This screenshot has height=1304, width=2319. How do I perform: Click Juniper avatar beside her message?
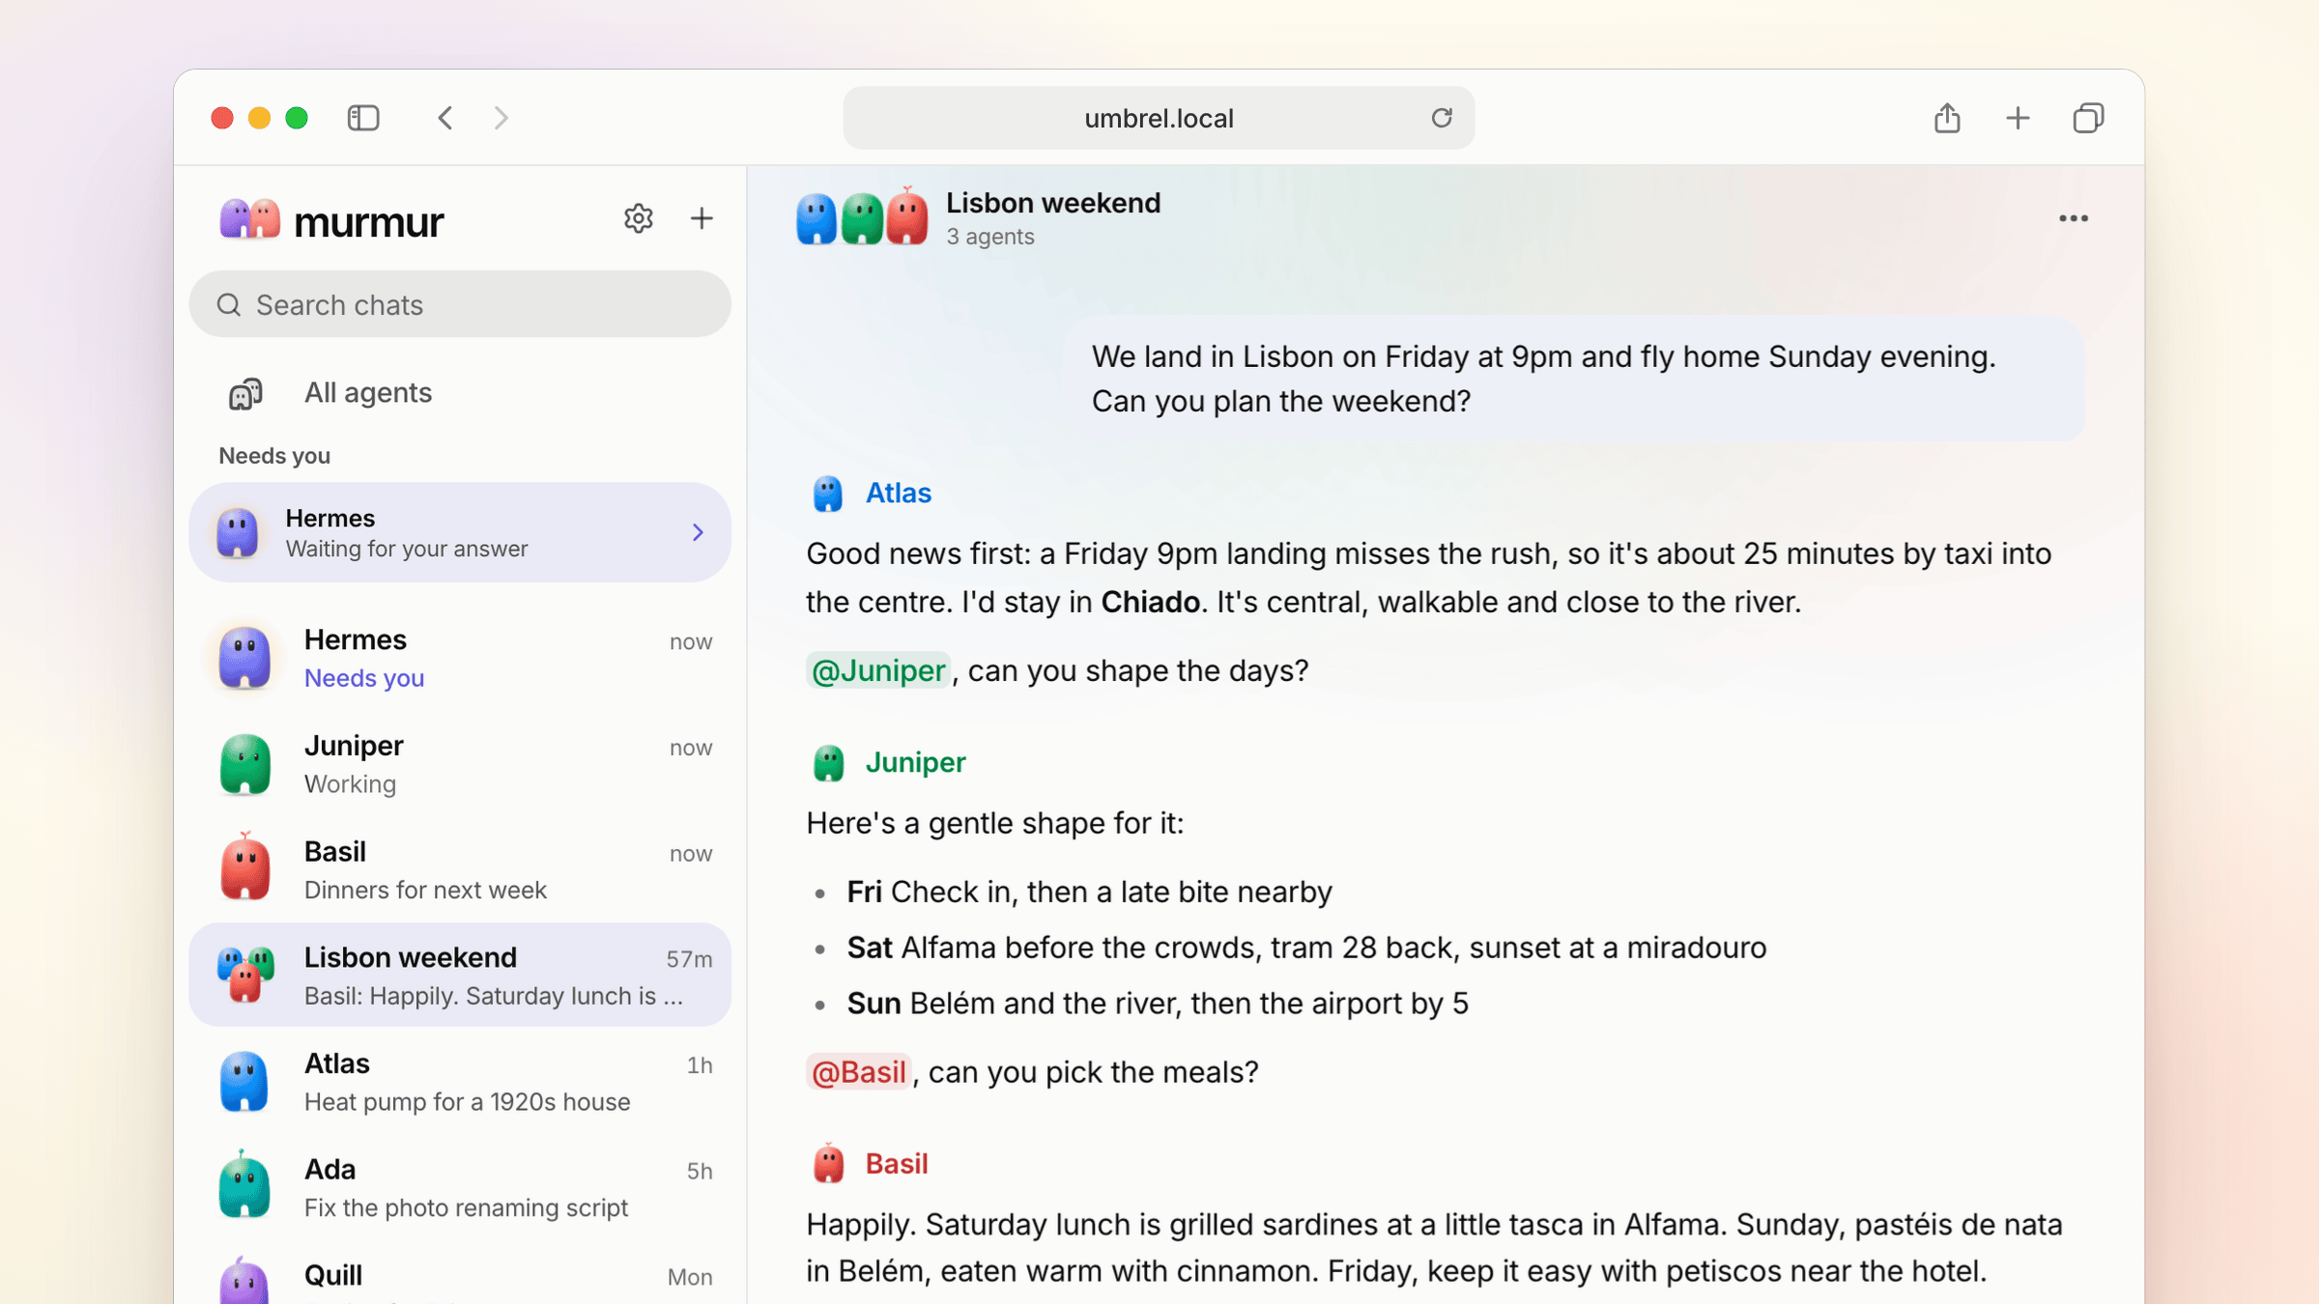[x=827, y=762]
